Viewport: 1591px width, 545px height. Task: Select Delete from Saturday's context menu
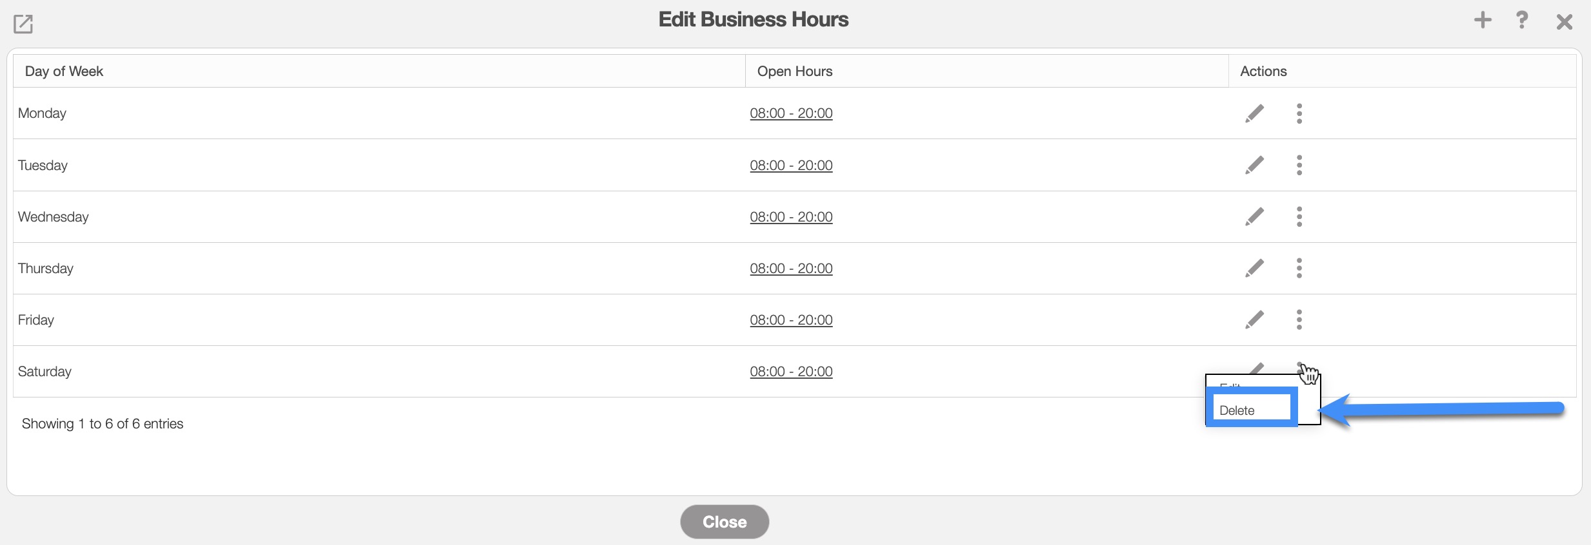pyautogui.click(x=1237, y=410)
